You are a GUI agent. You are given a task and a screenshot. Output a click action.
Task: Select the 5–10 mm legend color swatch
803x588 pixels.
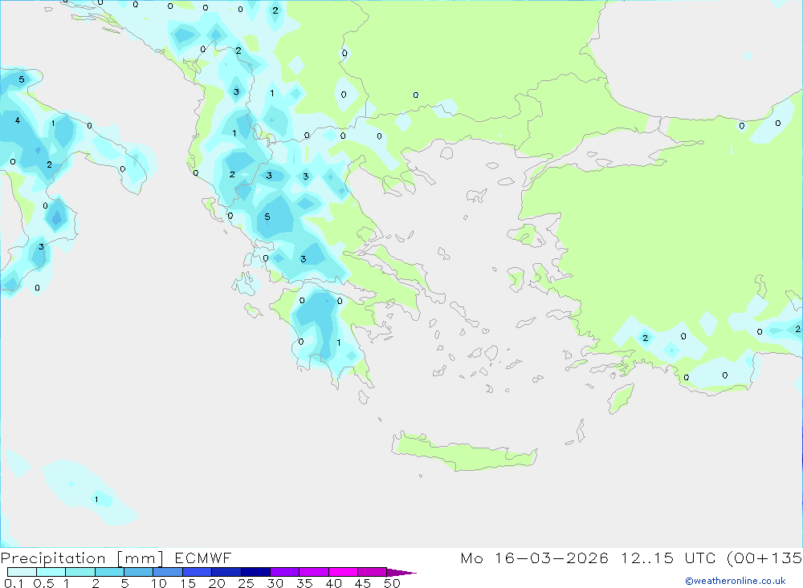[139, 572]
